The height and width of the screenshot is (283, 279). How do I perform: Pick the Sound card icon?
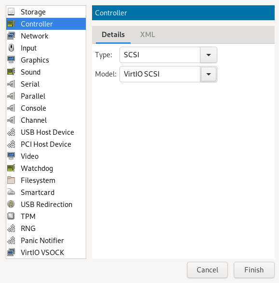click(x=11, y=72)
